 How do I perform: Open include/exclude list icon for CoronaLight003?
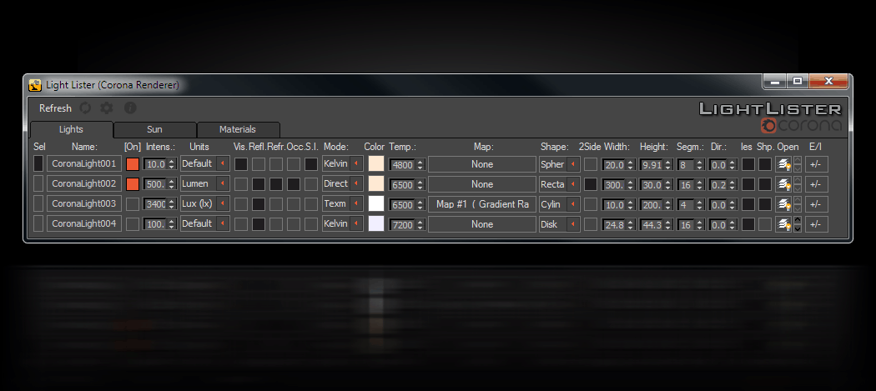[x=783, y=204]
